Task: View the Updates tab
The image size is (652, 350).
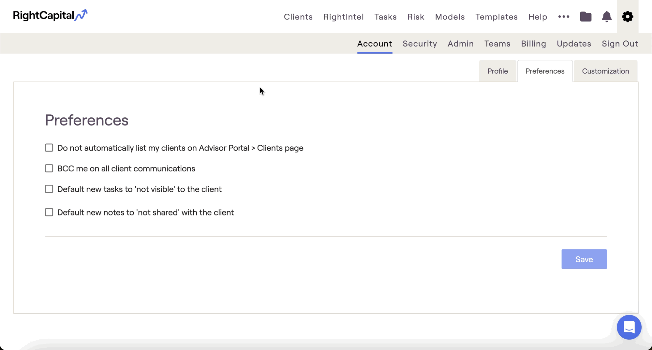Action: tap(574, 44)
